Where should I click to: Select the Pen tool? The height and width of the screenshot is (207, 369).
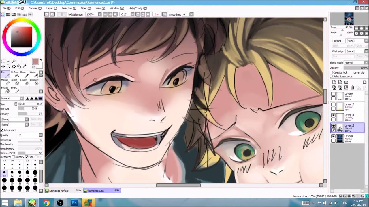[5, 74]
